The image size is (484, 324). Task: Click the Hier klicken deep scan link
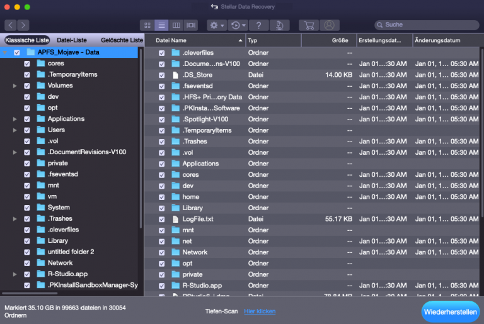pyautogui.click(x=260, y=311)
